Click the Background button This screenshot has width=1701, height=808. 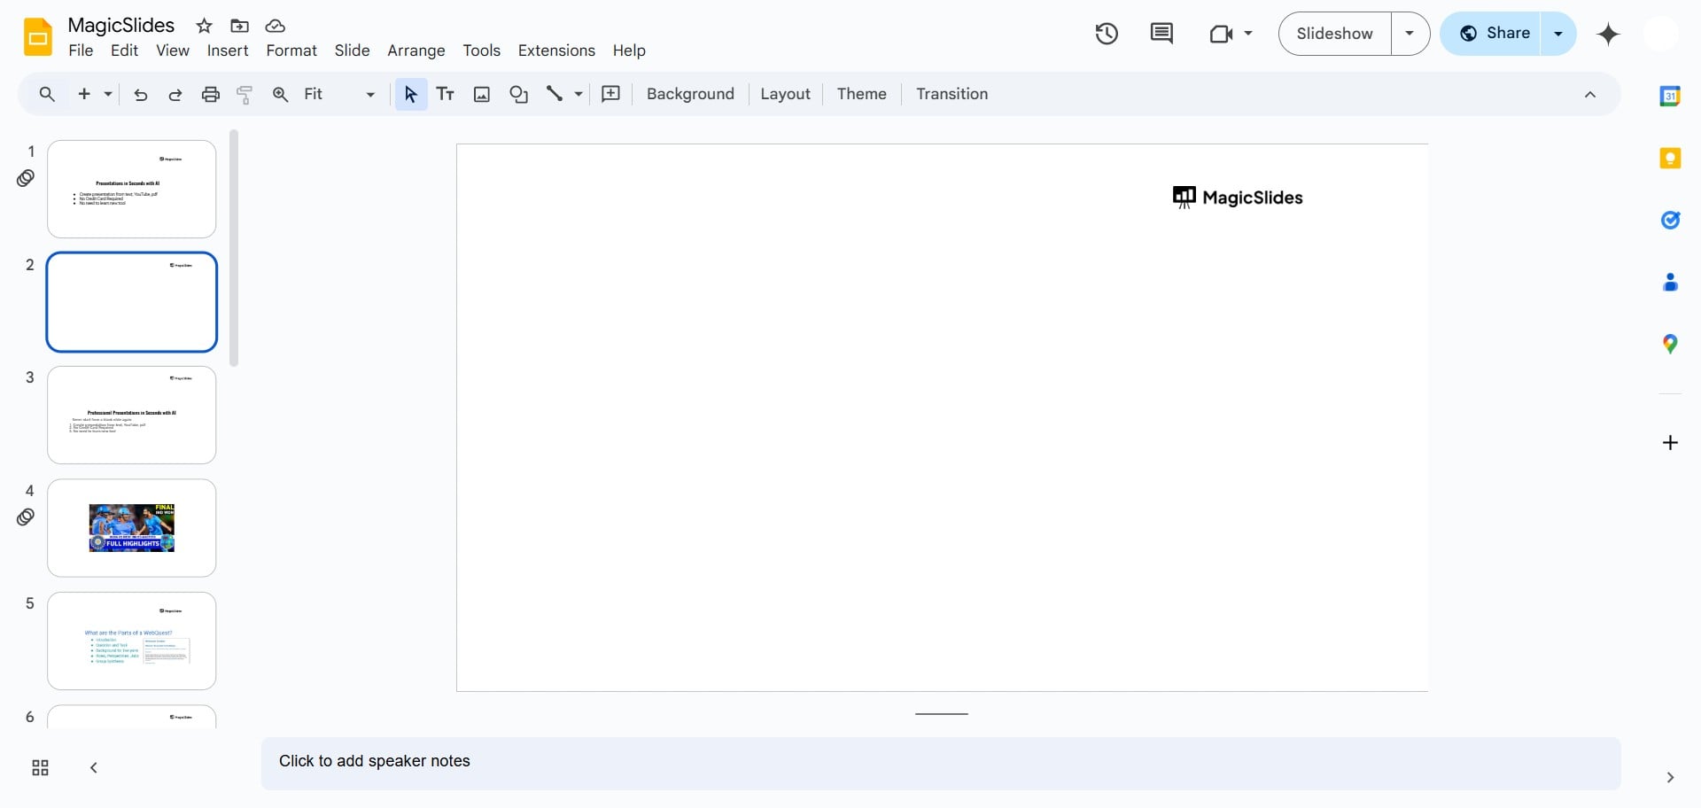point(690,94)
